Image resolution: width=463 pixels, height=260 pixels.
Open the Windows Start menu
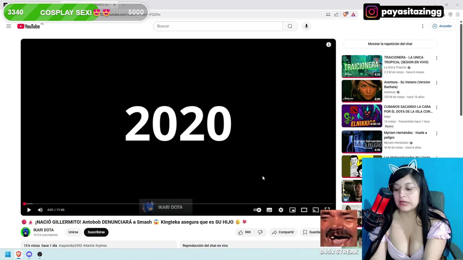[x=8, y=254]
